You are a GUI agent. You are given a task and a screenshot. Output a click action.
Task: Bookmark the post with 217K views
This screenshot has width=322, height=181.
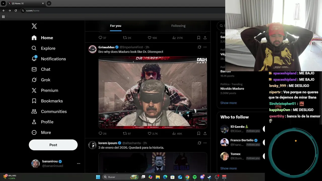click(x=198, y=38)
